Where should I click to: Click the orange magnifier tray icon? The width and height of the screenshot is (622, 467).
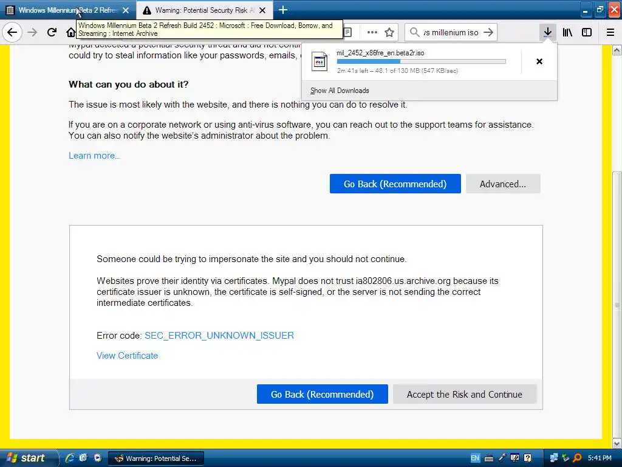coord(578,458)
